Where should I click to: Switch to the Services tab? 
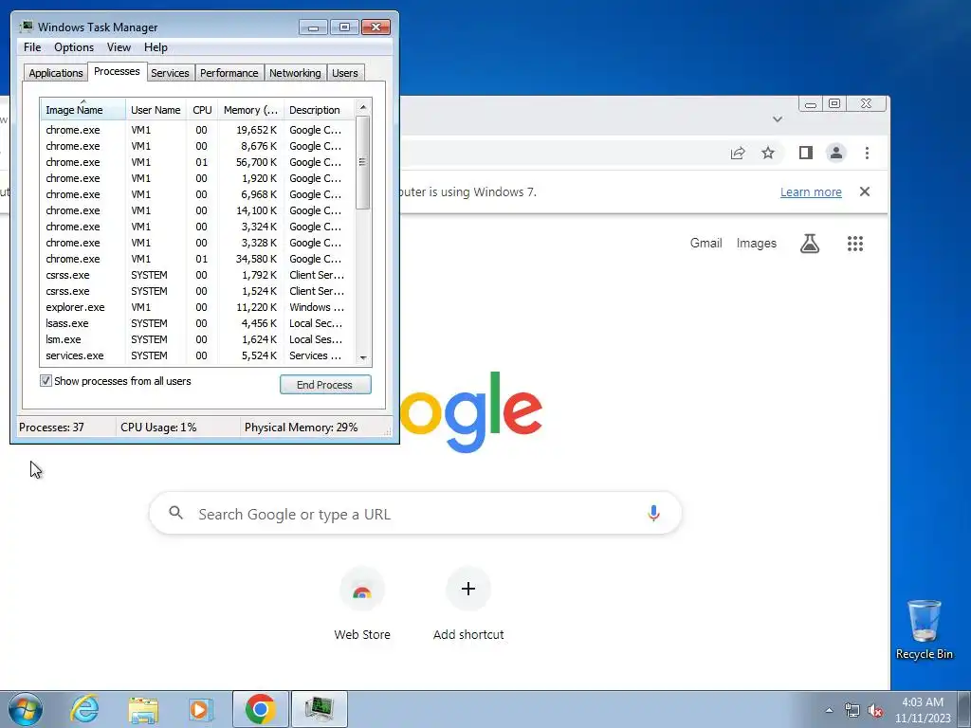tap(170, 73)
